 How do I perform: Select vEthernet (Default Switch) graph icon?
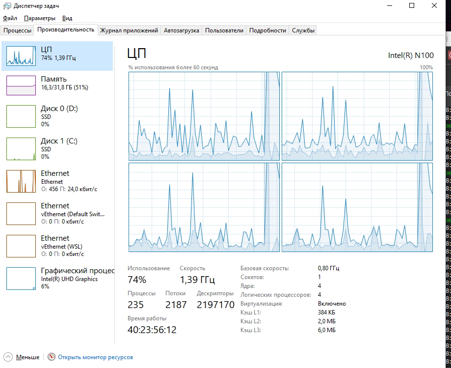click(21, 213)
